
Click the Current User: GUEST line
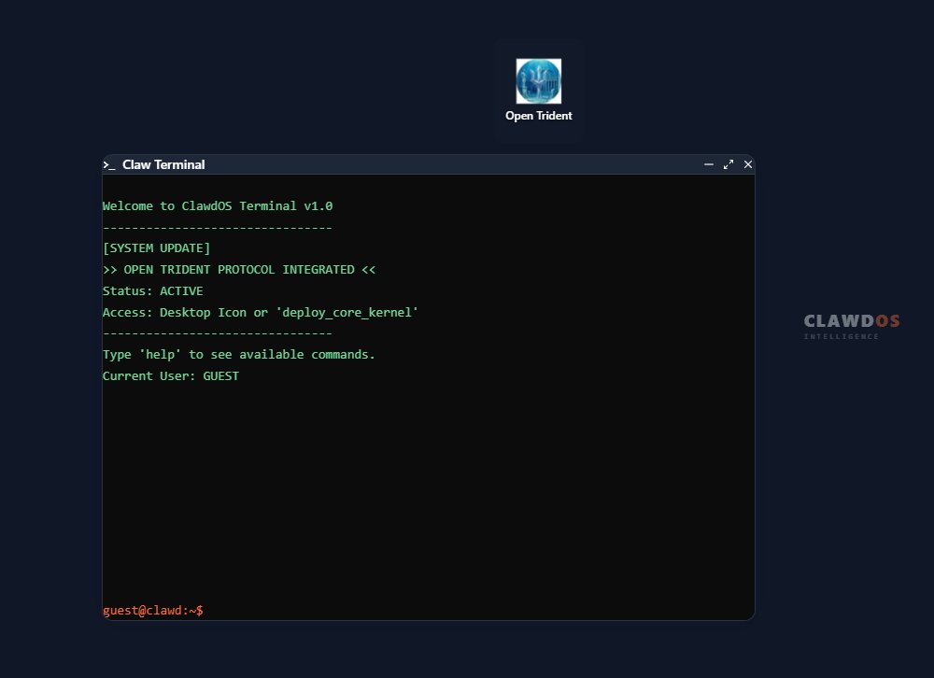171,375
